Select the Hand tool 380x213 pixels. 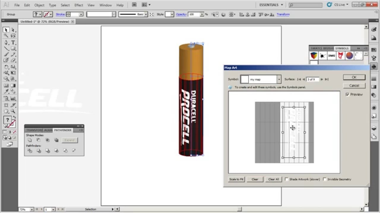coord(6,111)
